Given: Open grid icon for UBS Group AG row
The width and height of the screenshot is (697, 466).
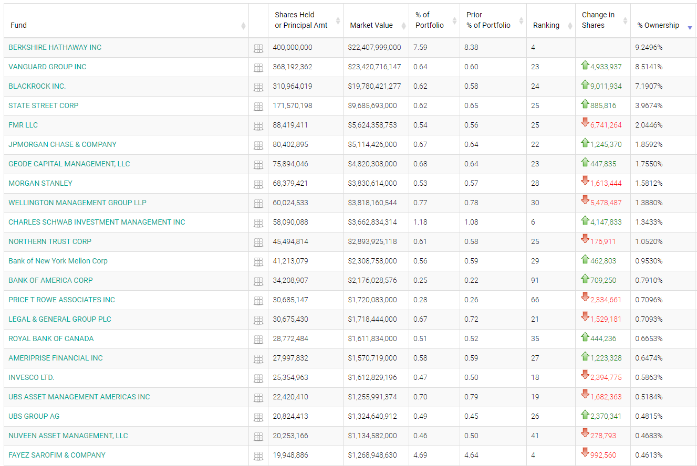Looking at the screenshot, I should point(258,417).
